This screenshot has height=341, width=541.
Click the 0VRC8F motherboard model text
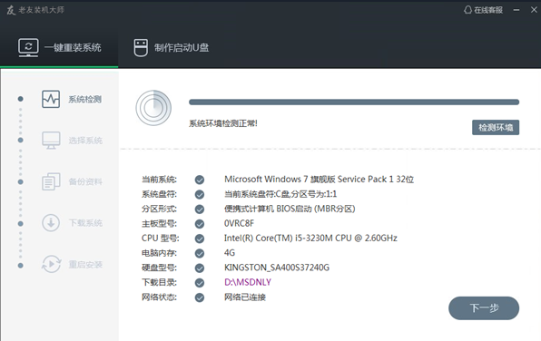pos(239,223)
